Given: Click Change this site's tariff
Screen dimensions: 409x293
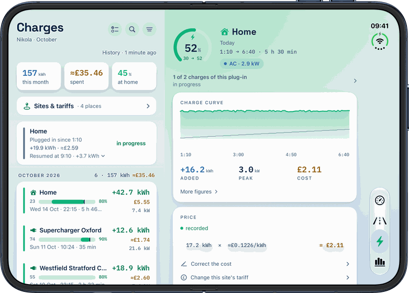Looking at the screenshot, I should 265,277.
